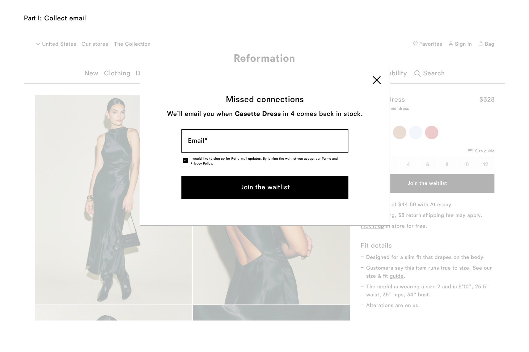
Task: Click the $328 price text
Action: [487, 99]
